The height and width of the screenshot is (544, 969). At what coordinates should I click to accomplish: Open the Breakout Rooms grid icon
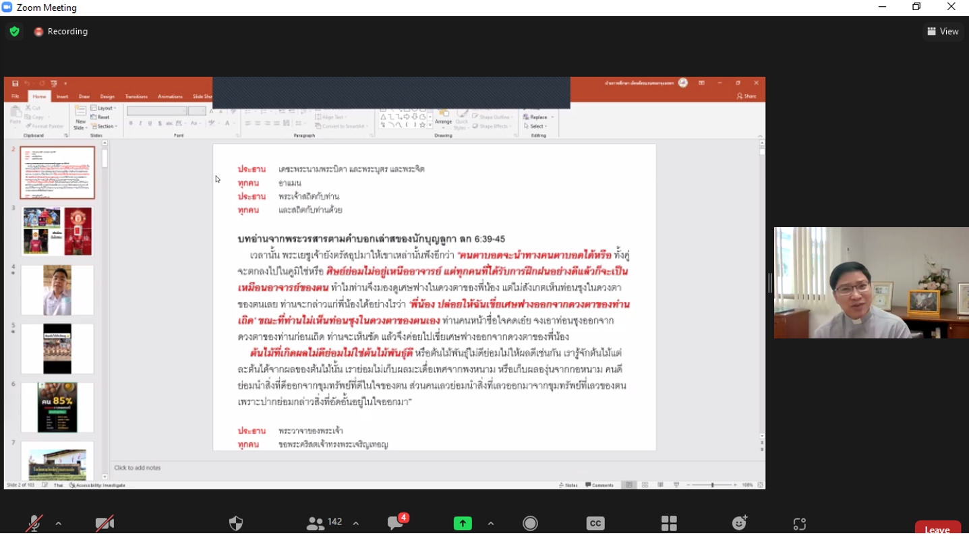669,524
